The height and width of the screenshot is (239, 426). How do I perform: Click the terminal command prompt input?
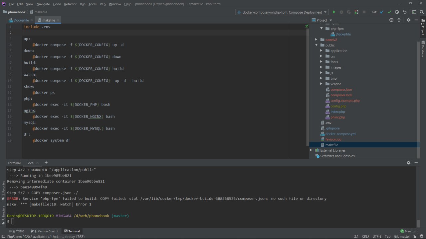click(x=13, y=221)
